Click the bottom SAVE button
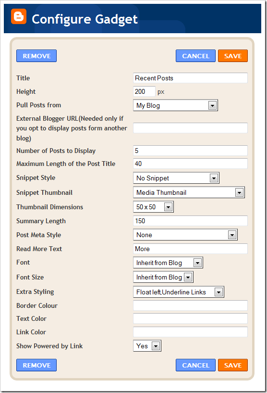Viewport: 267px width, 393px height. 233,365
